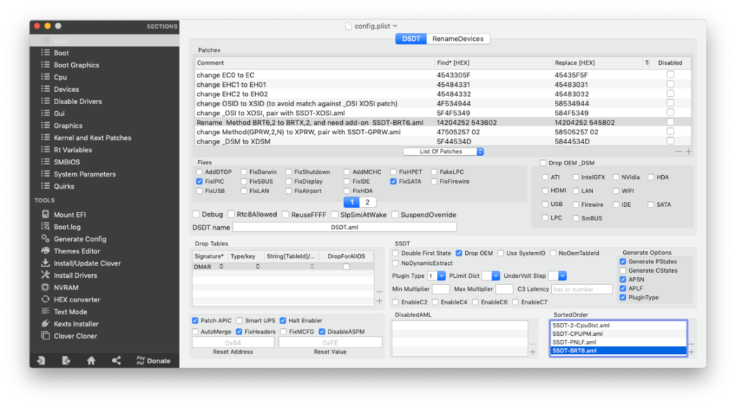The width and height of the screenshot is (736, 407).
Task: Toggle the Generate CStates checkbox
Action: coord(622,271)
